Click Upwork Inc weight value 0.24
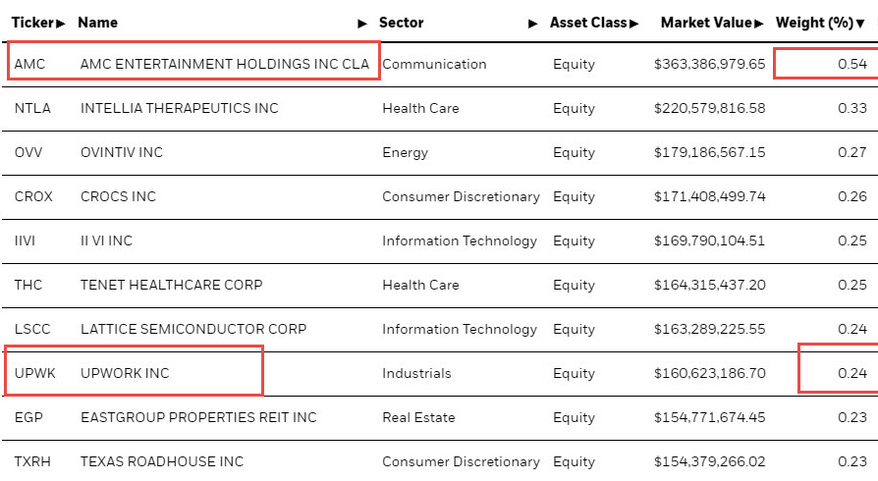Screen dimensions: 878x481 (852, 373)
